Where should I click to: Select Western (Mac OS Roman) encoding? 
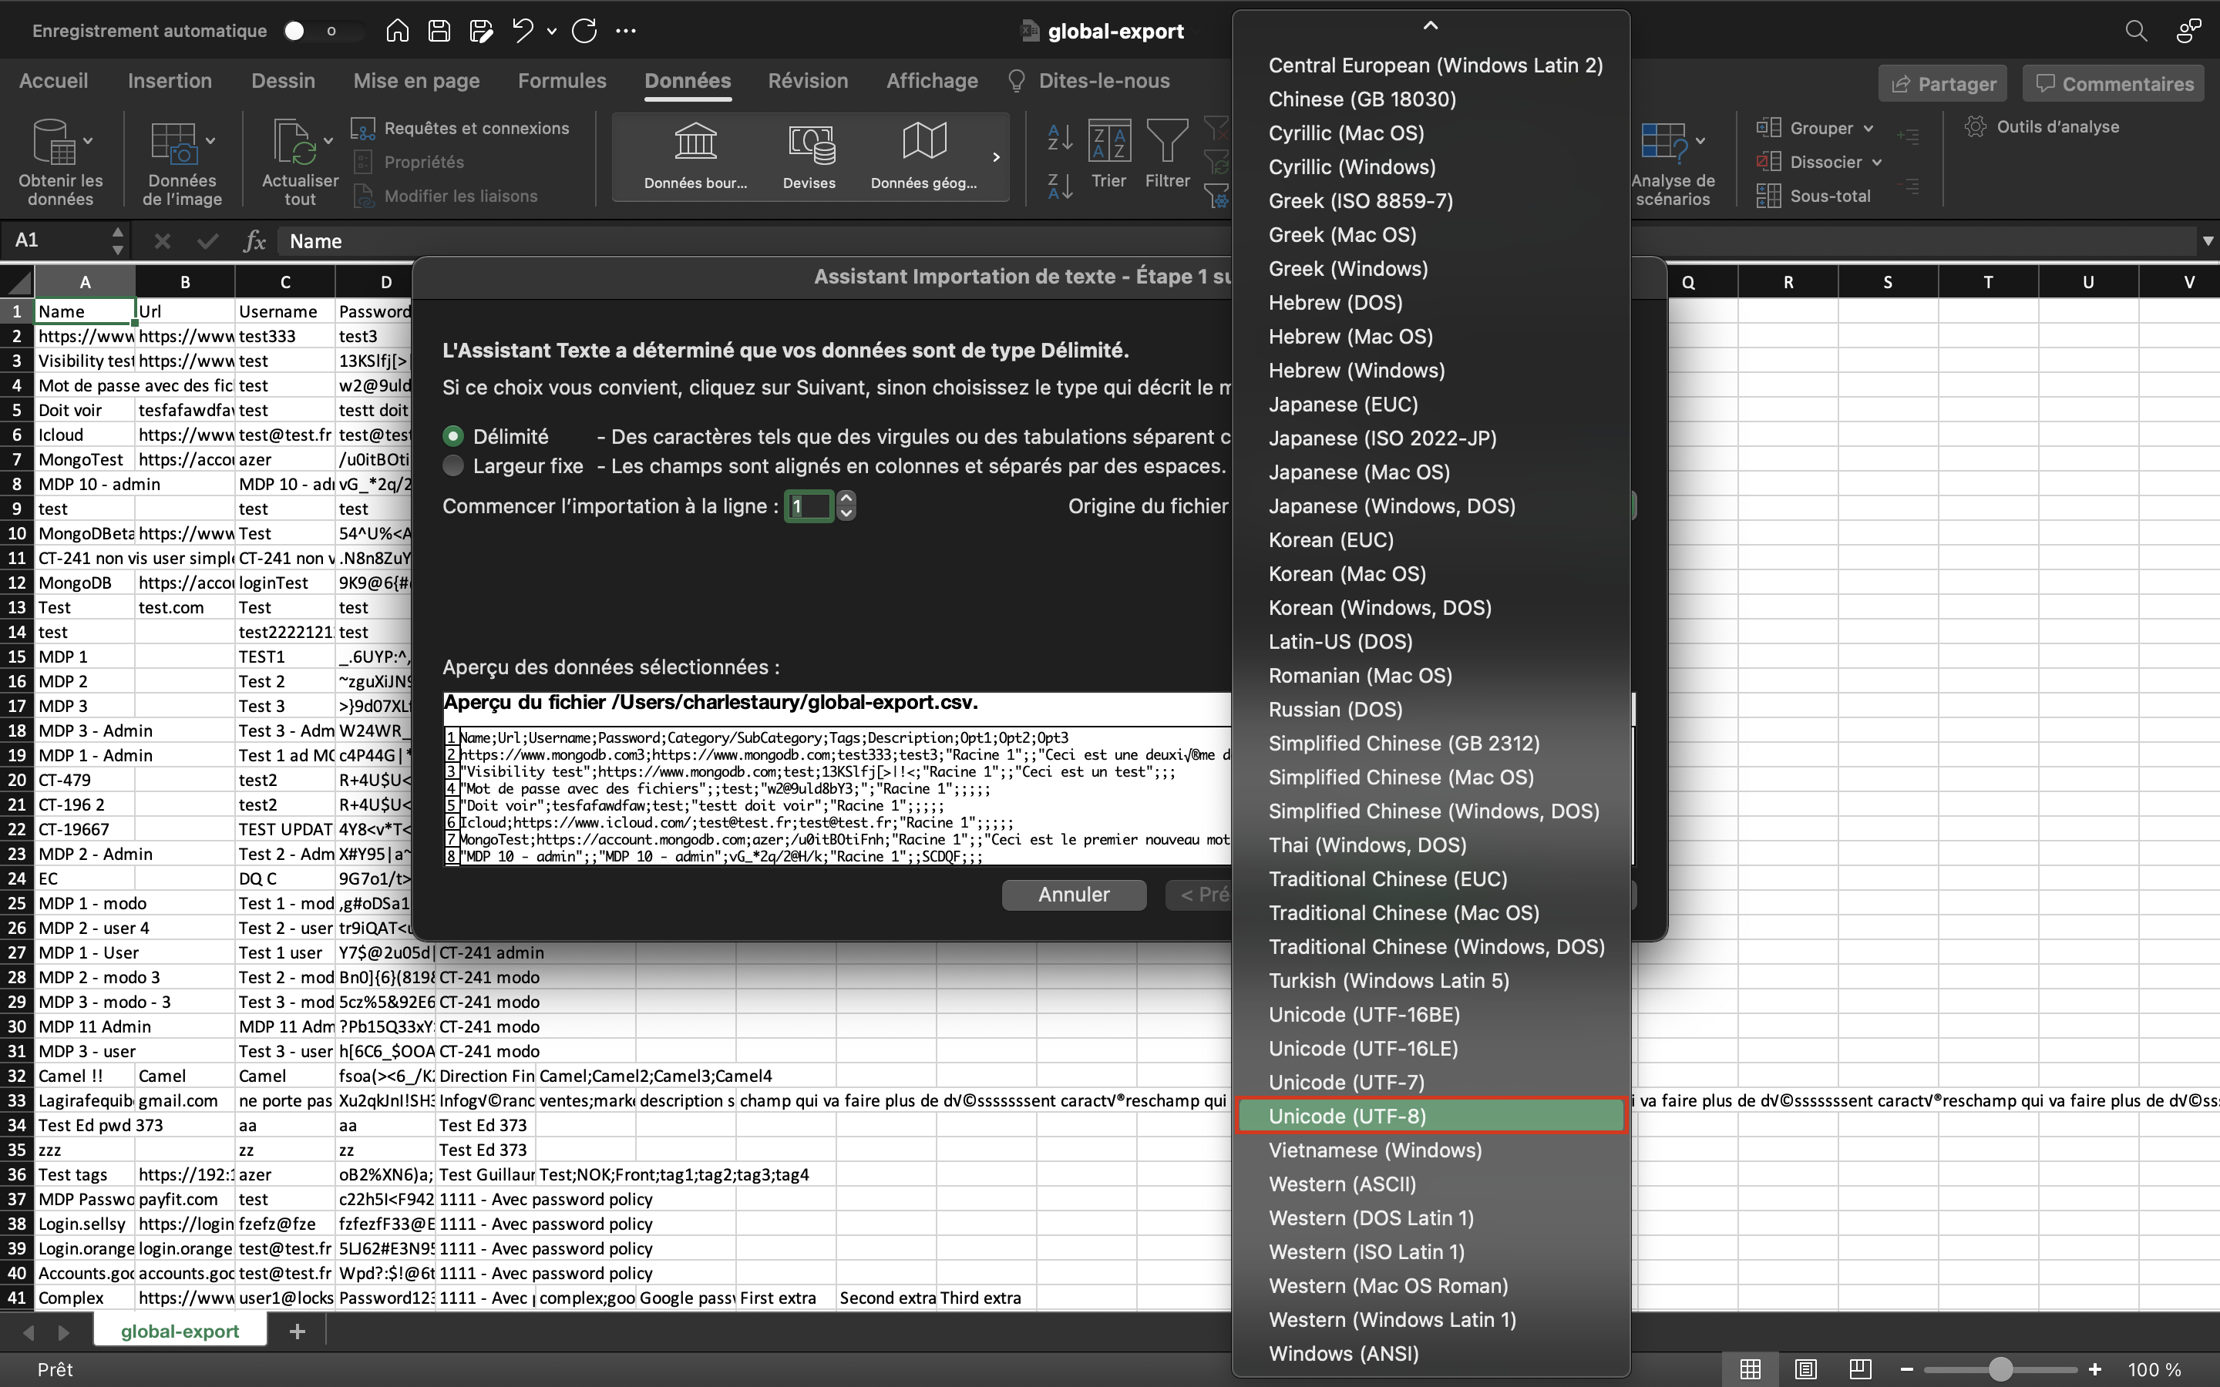pos(1388,1286)
